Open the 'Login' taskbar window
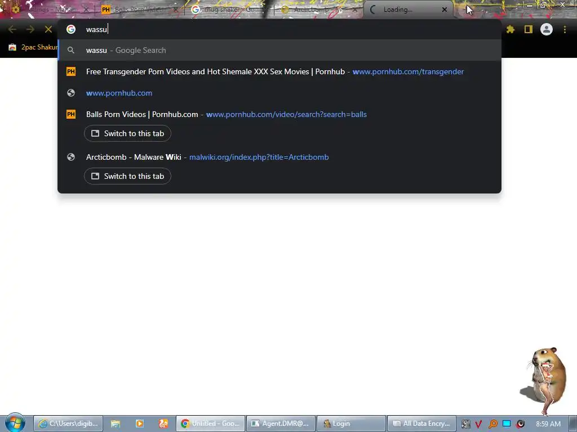 point(351,424)
